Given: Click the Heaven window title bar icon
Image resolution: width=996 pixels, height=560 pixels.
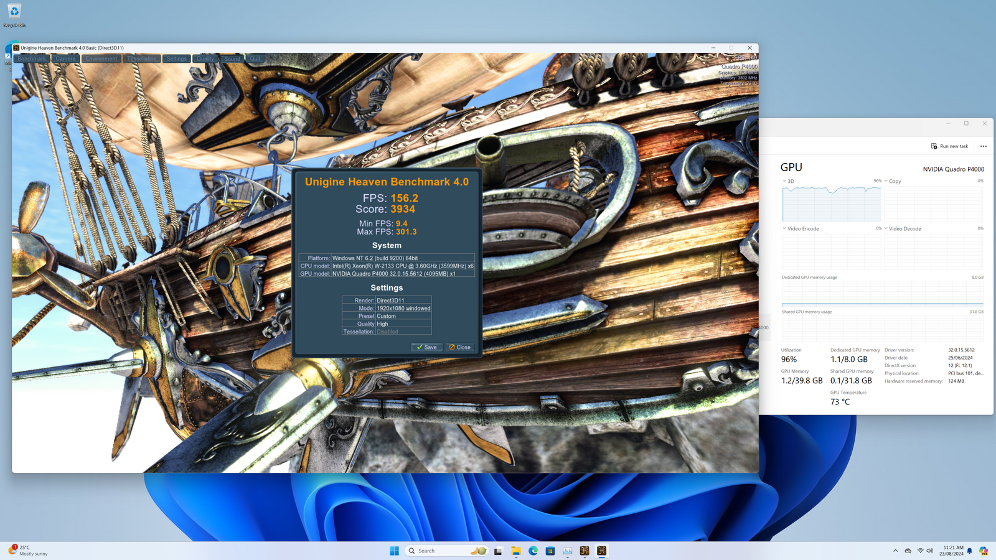Looking at the screenshot, I should click(x=16, y=47).
